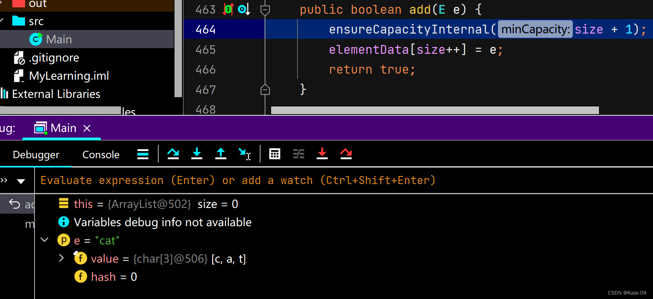Click line number 464 in the gutter
Image resolution: width=653 pixels, height=299 pixels.
coord(205,30)
